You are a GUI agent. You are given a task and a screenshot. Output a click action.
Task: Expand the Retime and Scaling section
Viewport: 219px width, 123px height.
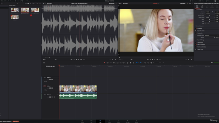[x=202, y=47]
